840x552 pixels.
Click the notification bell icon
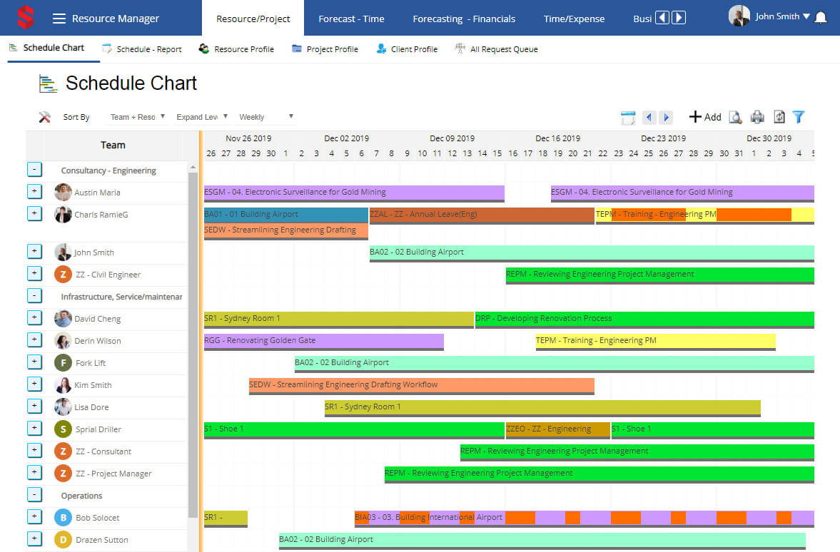pyautogui.click(x=821, y=18)
